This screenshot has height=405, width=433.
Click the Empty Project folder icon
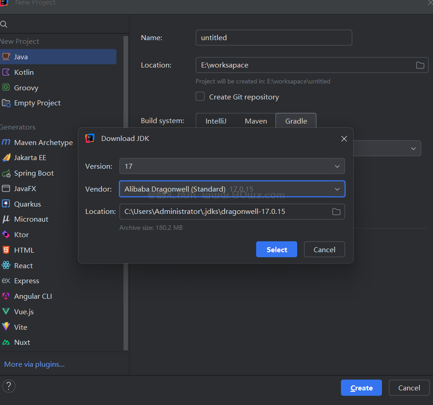point(6,103)
